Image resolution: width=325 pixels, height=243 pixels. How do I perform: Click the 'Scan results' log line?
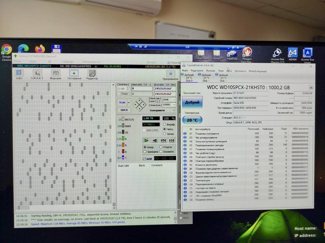[x=101, y=219]
